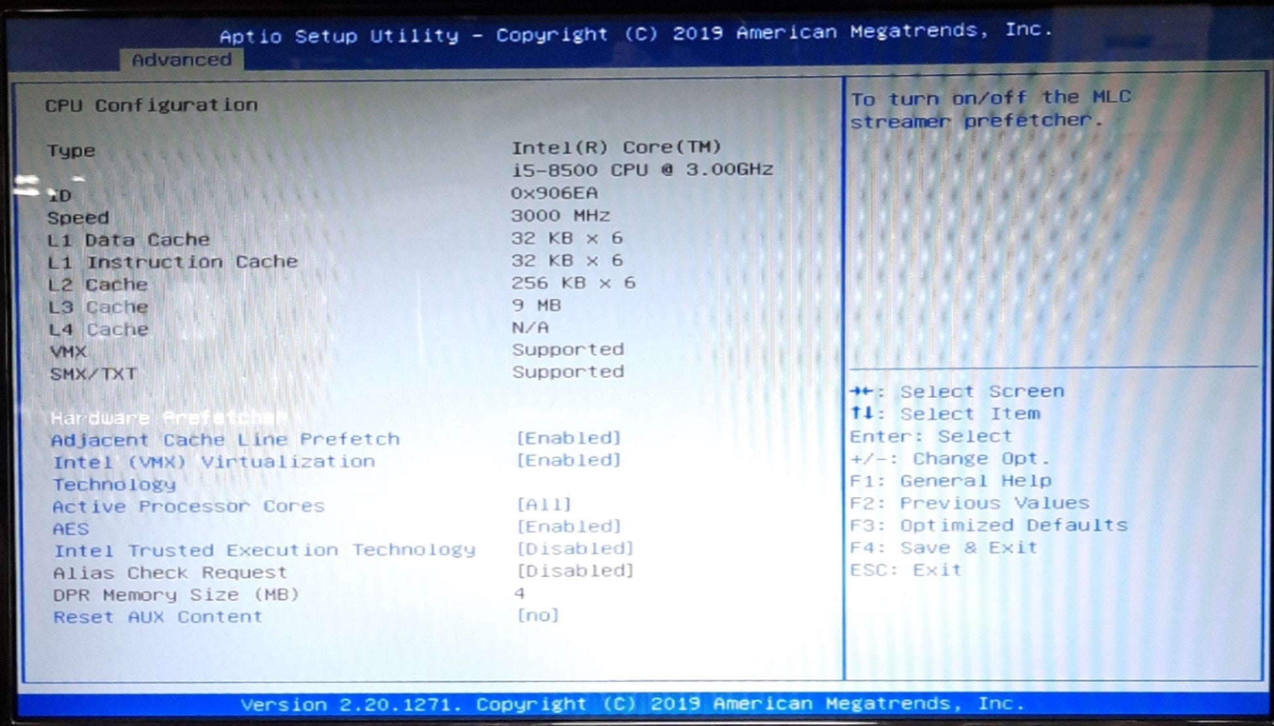Select Intel Trusted Execution Technology label

(264, 550)
